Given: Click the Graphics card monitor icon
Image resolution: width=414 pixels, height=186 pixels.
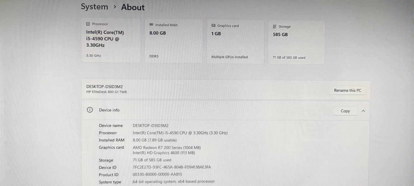Looking at the screenshot, I should click(214, 26).
